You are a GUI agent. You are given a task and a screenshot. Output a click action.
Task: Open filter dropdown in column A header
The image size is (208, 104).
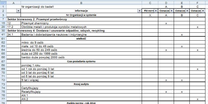[x=19, y=11]
